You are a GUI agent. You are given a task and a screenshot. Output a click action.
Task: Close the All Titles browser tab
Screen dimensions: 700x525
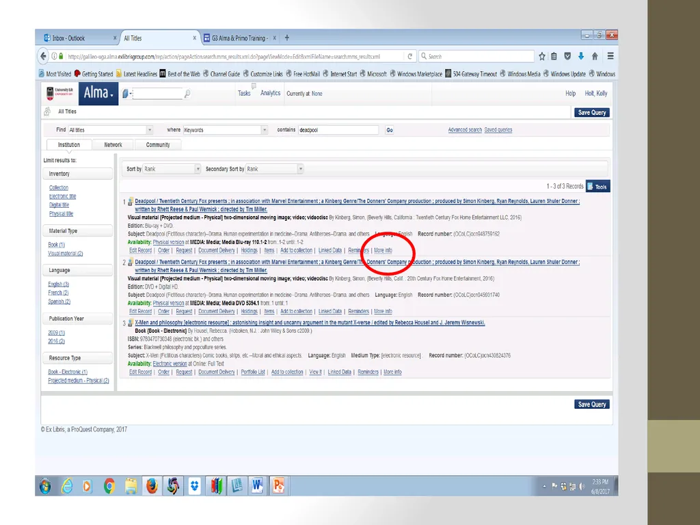click(x=194, y=38)
